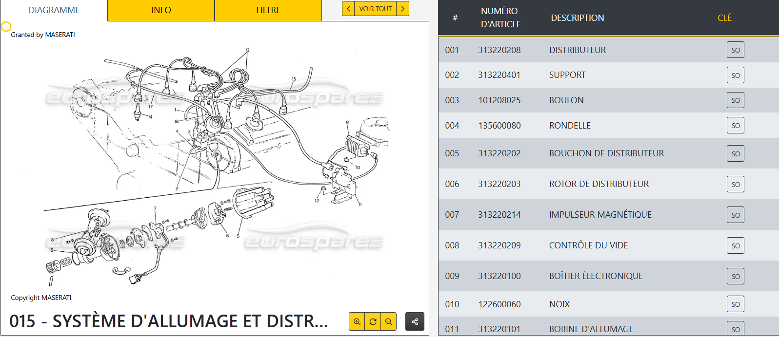The width and height of the screenshot is (779, 337).
Task: Select part number 122600060 NOIX
Action: (x=499, y=304)
